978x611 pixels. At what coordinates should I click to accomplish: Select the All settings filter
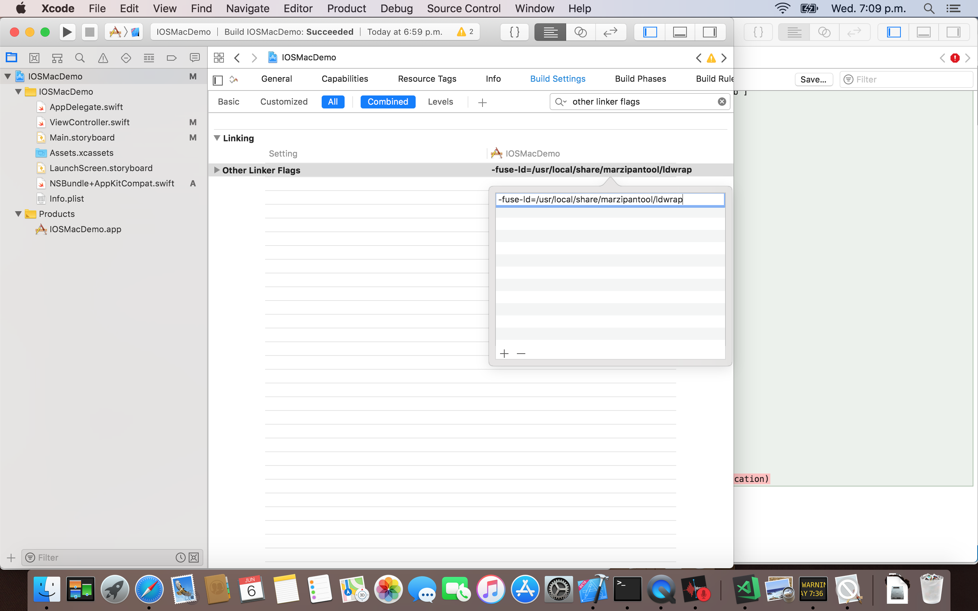pyautogui.click(x=333, y=102)
